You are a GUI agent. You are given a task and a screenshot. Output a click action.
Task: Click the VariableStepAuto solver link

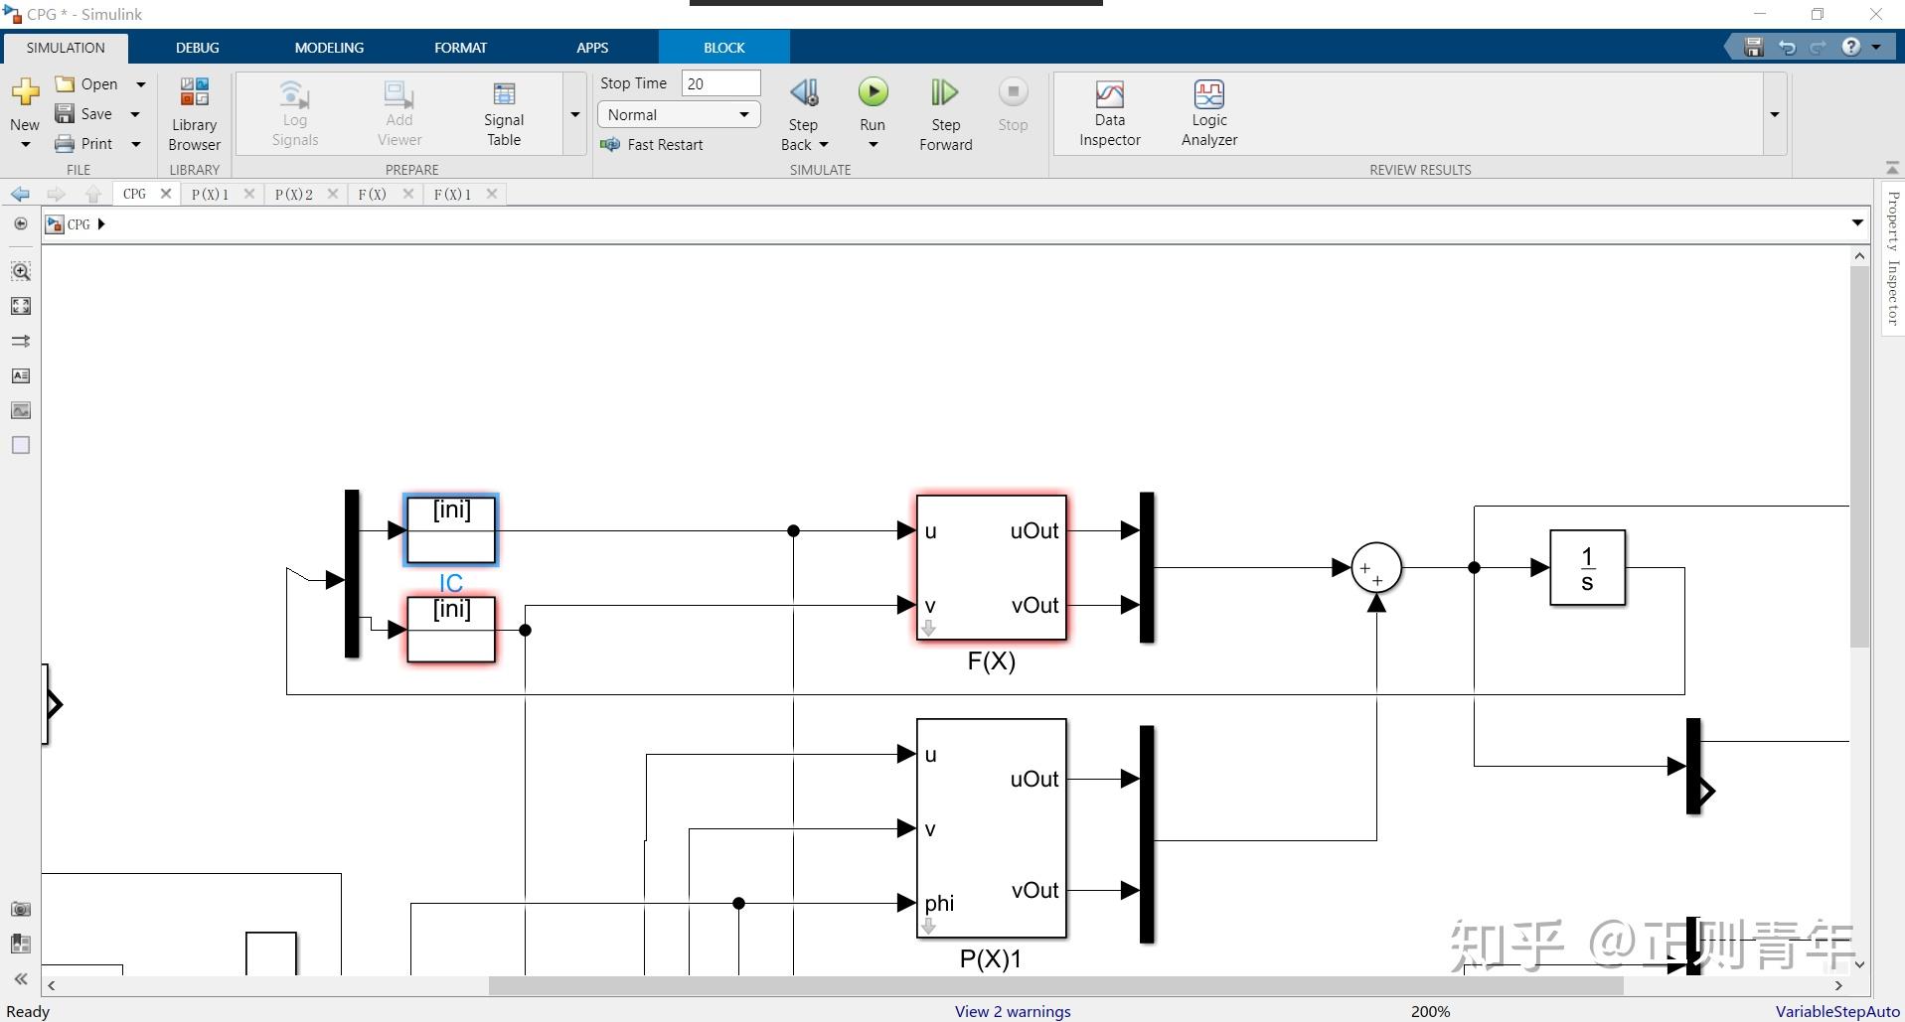tap(1837, 1012)
